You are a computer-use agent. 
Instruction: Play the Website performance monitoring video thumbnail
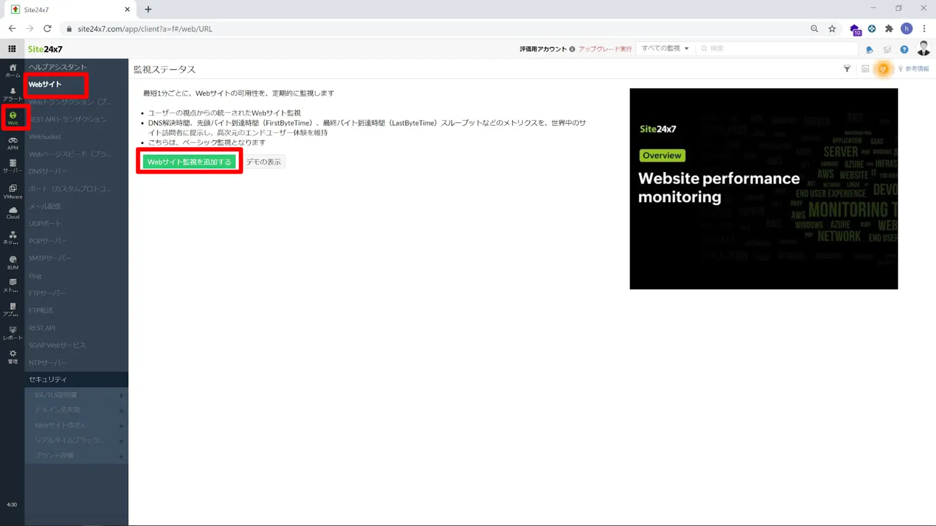point(763,189)
